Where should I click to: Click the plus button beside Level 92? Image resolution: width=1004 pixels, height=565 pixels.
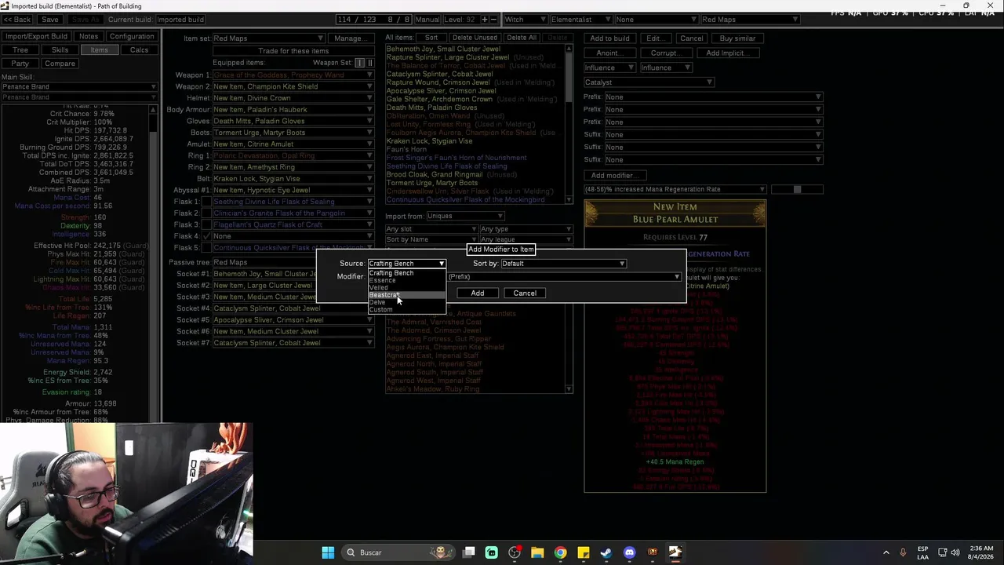click(485, 20)
